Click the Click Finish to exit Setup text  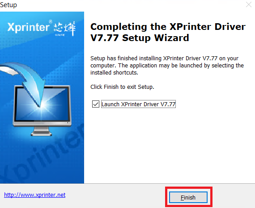click(122, 87)
